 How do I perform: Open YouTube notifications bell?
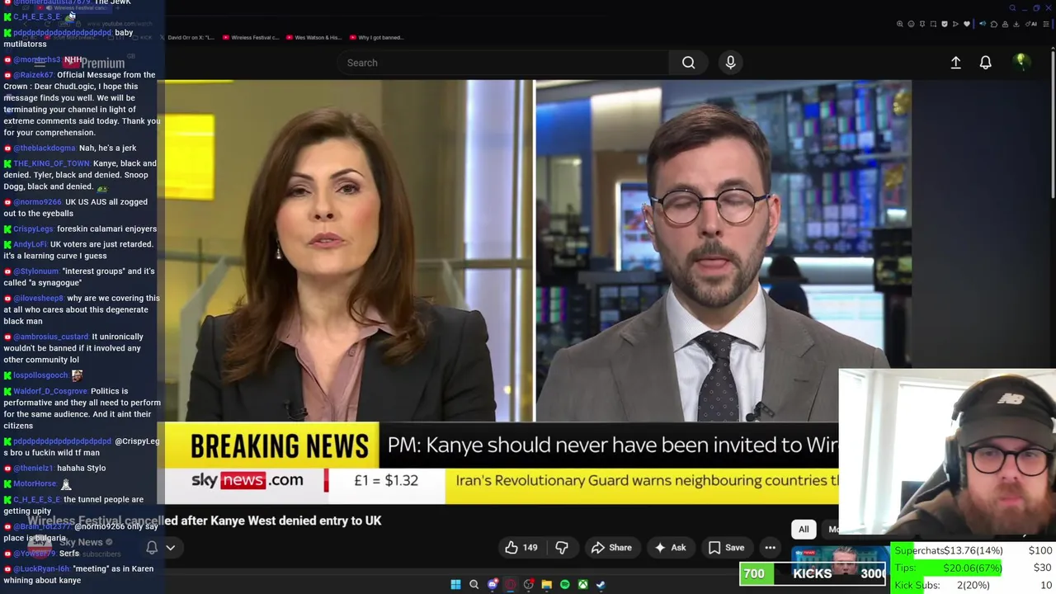985,63
